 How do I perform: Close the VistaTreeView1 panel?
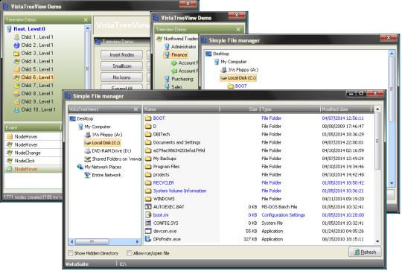135,109
